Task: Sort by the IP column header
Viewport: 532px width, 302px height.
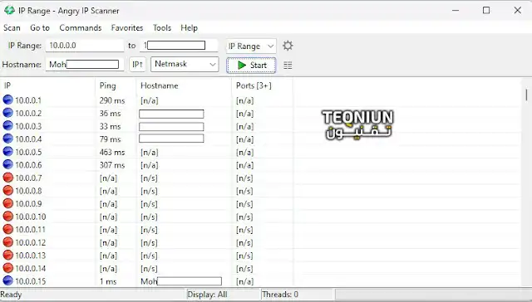Action: point(47,85)
